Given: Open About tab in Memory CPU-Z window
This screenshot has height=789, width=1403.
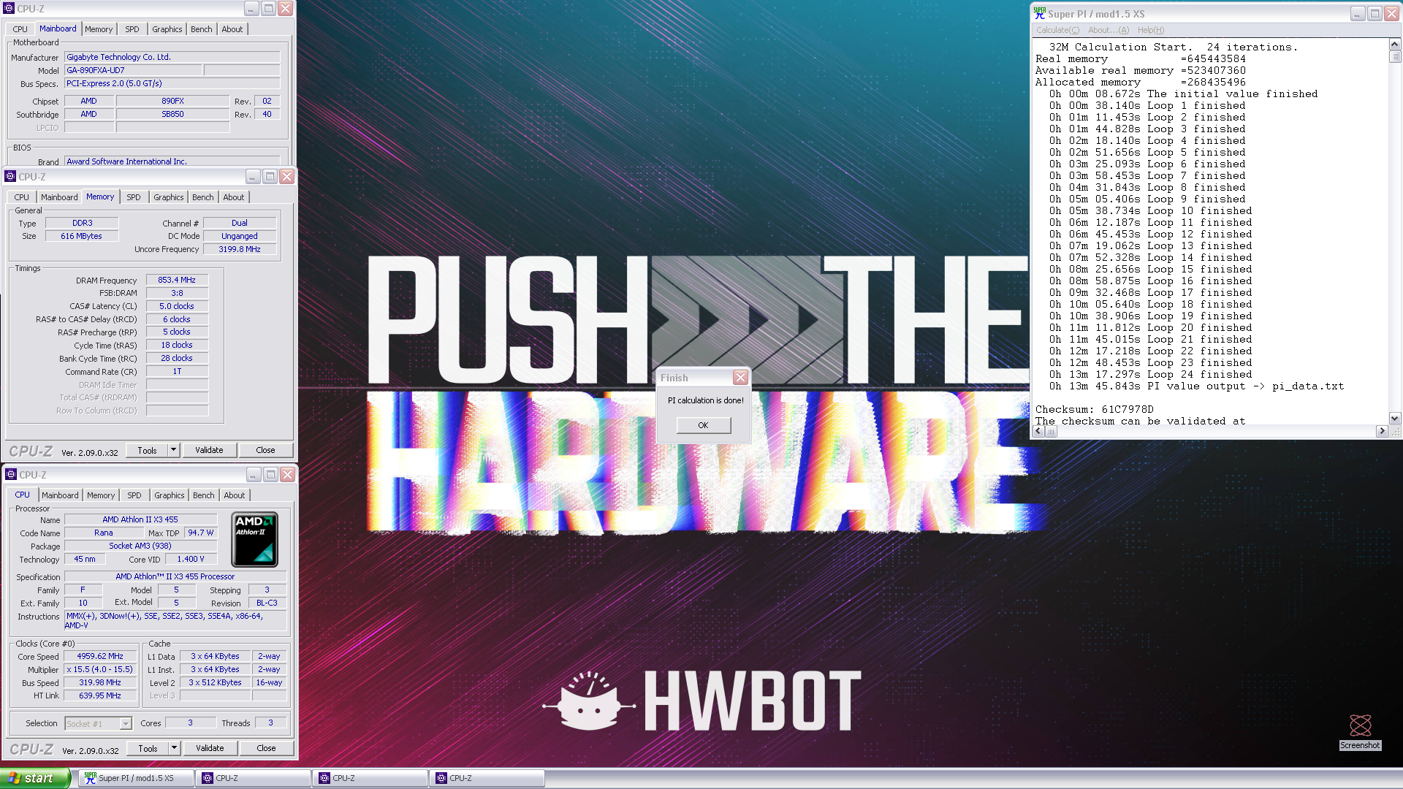Looking at the screenshot, I should coord(234,197).
